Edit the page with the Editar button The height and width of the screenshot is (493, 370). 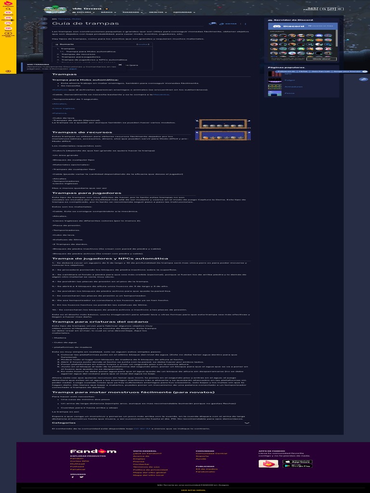[x=228, y=24]
